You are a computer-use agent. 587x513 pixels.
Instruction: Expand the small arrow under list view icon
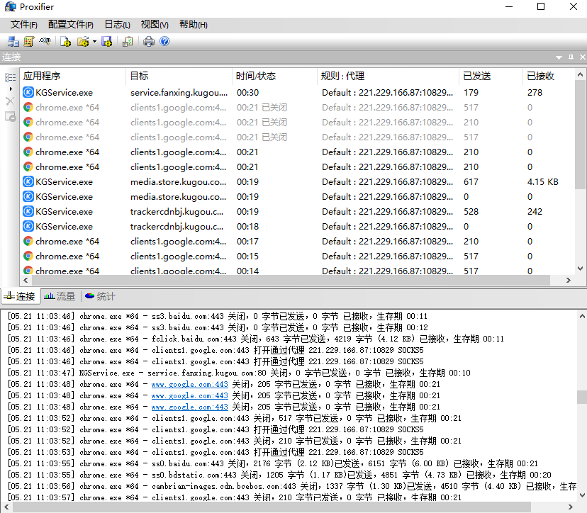coord(11,89)
